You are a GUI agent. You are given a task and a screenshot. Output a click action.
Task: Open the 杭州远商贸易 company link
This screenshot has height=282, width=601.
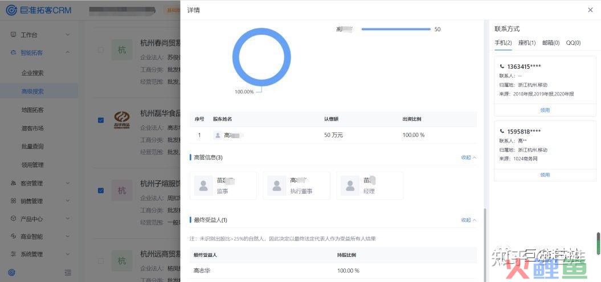pyautogui.click(x=160, y=254)
